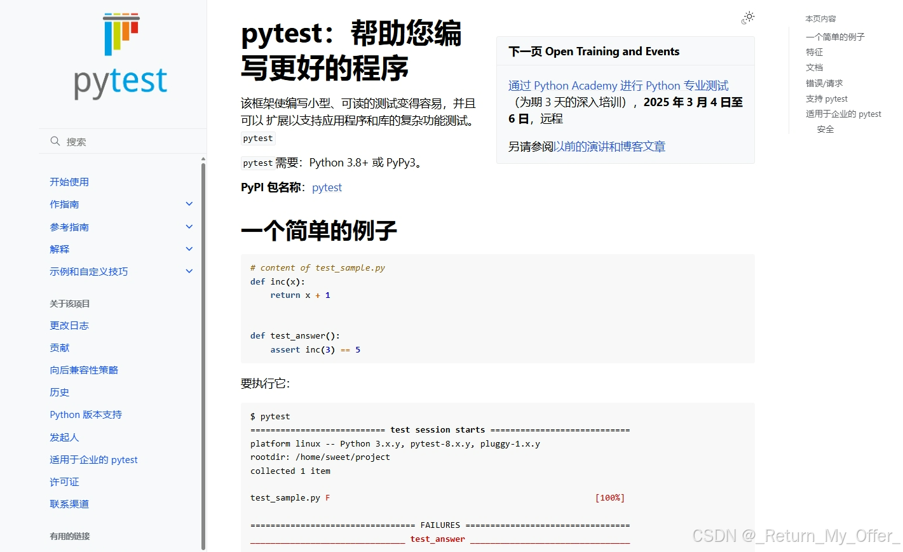Jump to 支持 pytest in page contents
Image resolution: width=903 pixels, height=552 pixels.
coord(827,98)
